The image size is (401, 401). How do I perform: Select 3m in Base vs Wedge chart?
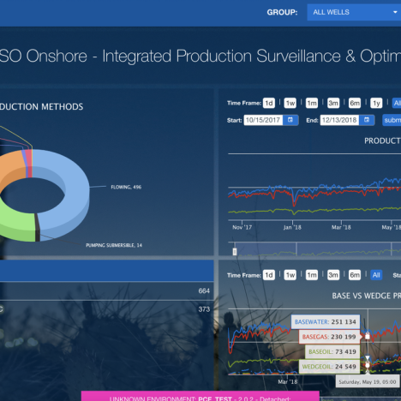pyautogui.click(x=333, y=275)
